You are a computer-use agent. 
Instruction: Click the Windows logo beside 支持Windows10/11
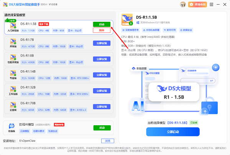pyautogui.click(x=138, y=23)
